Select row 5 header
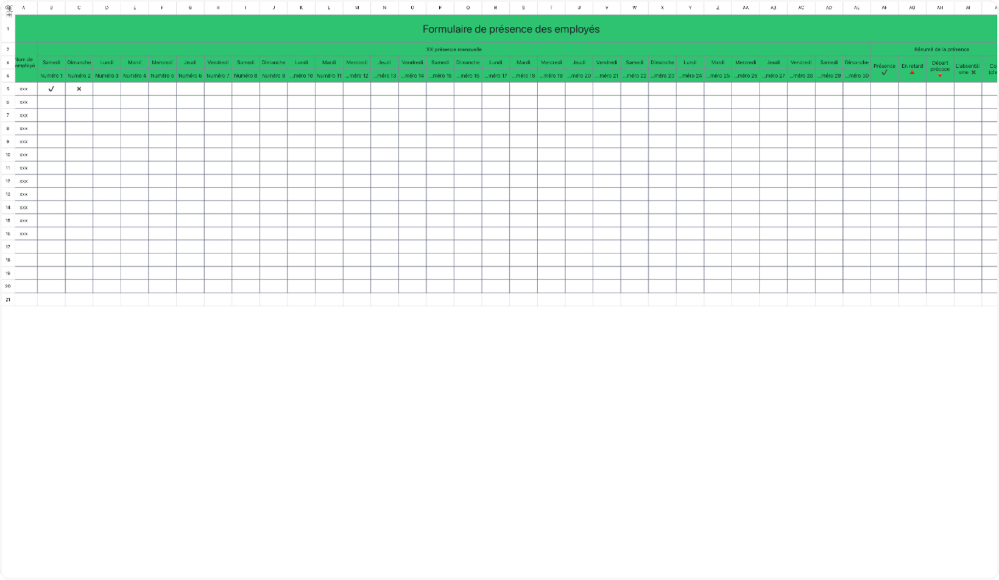Image resolution: width=999 pixels, height=580 pixels. click(x=8, y=89)
